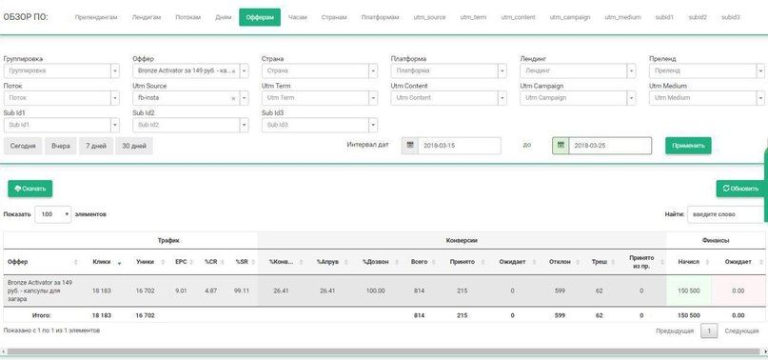Viewport: 768px width, 360px height.
Task: Open the Utm Term dropdown
Action: click(x=320, y=98)
